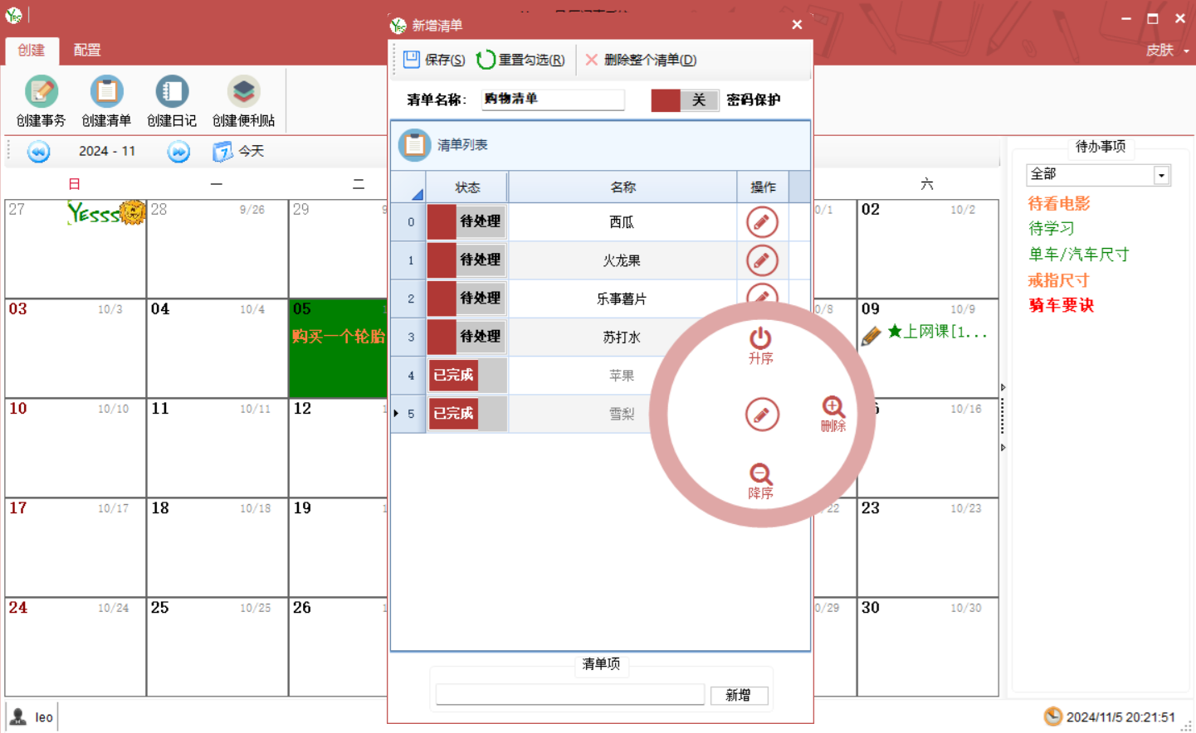Click the 清单项 text input field

tap(569, 695)
